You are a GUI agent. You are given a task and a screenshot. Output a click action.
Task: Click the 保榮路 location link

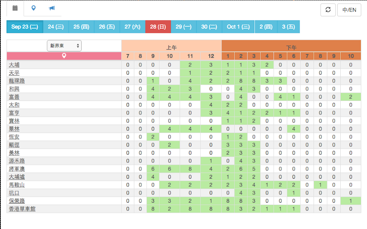(x=17, y=201)
